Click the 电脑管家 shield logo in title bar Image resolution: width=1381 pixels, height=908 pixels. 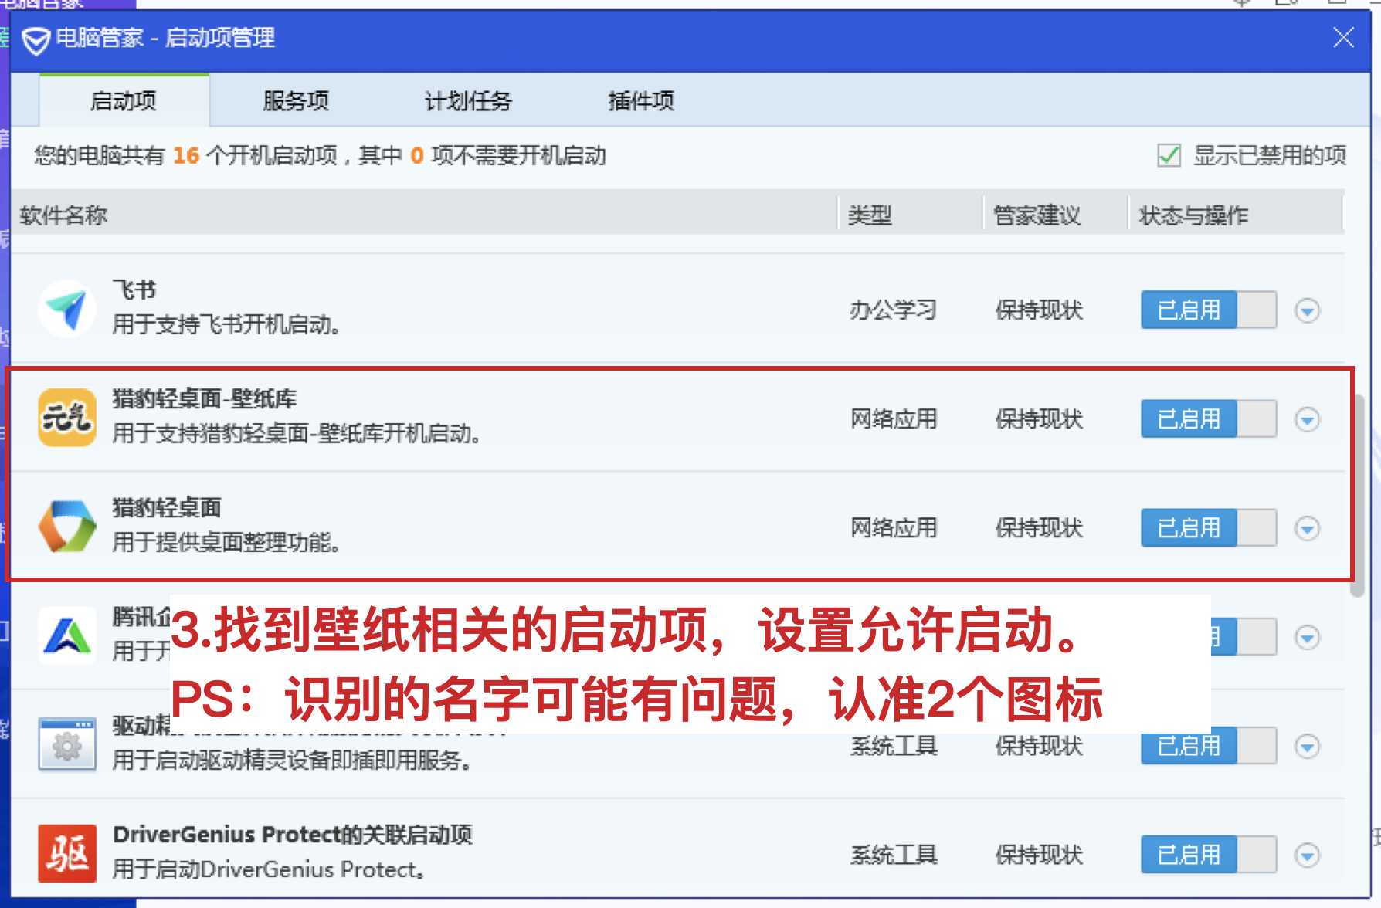36,40
